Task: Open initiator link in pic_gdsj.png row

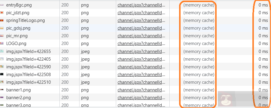Action: [x=141, y=28]
